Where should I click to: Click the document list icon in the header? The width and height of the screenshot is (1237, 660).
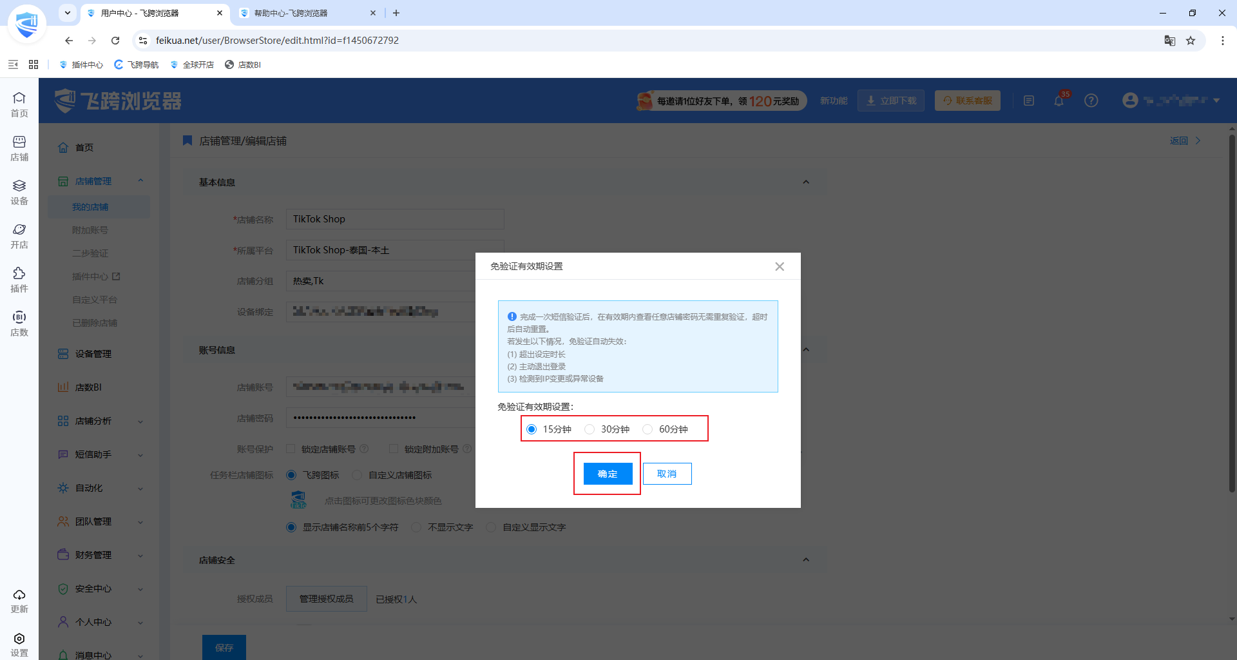[1029, 101]
